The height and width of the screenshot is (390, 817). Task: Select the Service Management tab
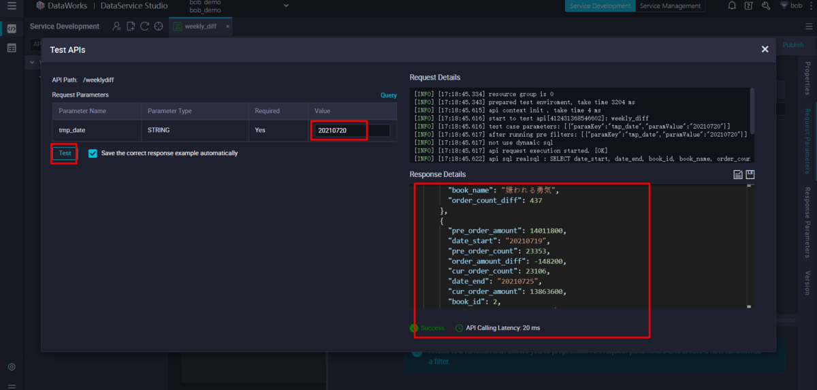[670, 6]
